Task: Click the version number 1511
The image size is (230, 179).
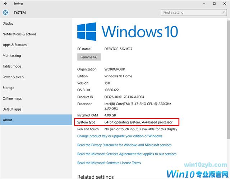Action: pyautogui.click(x=107, y=83)
